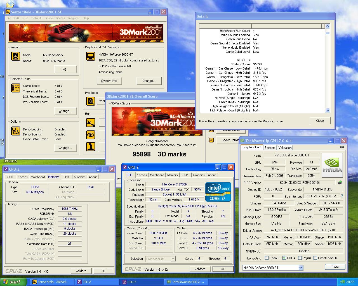Click the GPU-Z BIOS save chip icon
This screenshot has width=358, height=286.
pos(340,183)
